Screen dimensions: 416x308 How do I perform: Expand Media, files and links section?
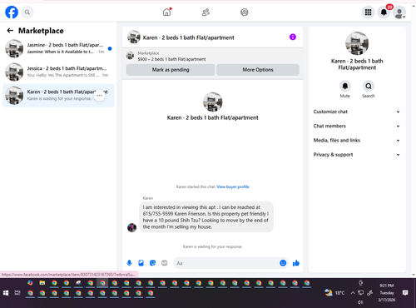pos(357,141)
